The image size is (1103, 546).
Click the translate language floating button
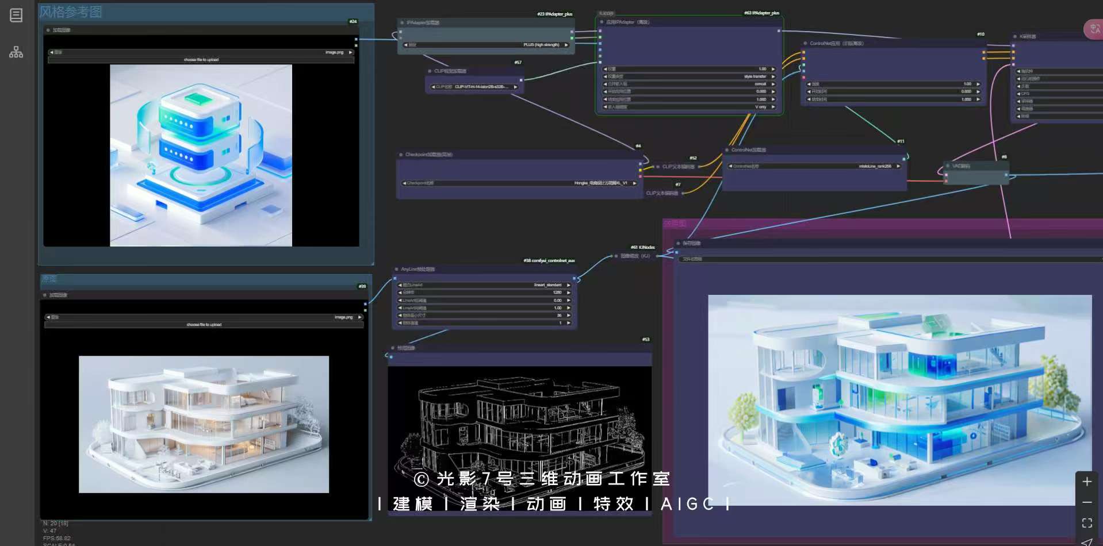[1093, 29]
